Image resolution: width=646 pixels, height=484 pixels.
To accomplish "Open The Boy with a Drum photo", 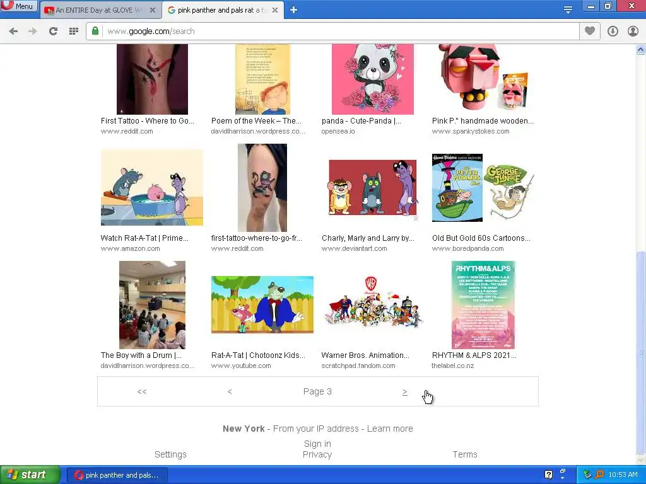I will (153, 305).
